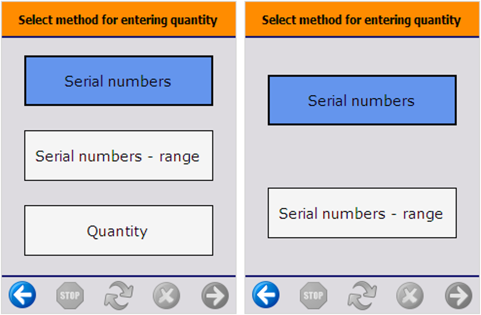Viewport: 481px width, 315px height.
Task: Click the gray X cancel icon in left panel
Action: [166, 295]
